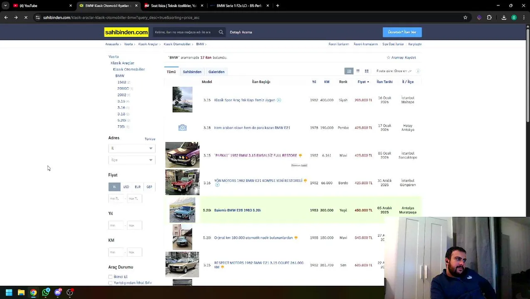Switch to the Sahibinden tab
The width and height of the screenshot is (530, 299).
tap(192, 72)
